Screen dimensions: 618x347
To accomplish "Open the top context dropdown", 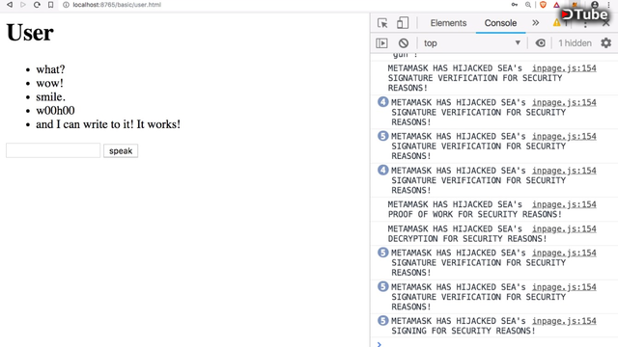I will pos(472,42).
